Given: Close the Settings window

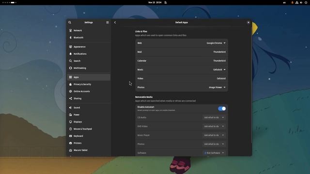Looking at the screenshot, I should click(248, 23).
